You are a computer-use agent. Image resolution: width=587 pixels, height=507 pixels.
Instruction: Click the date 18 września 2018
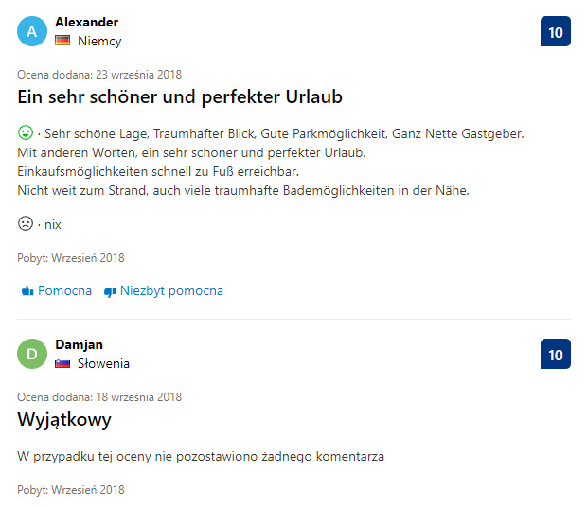[138, 396]
